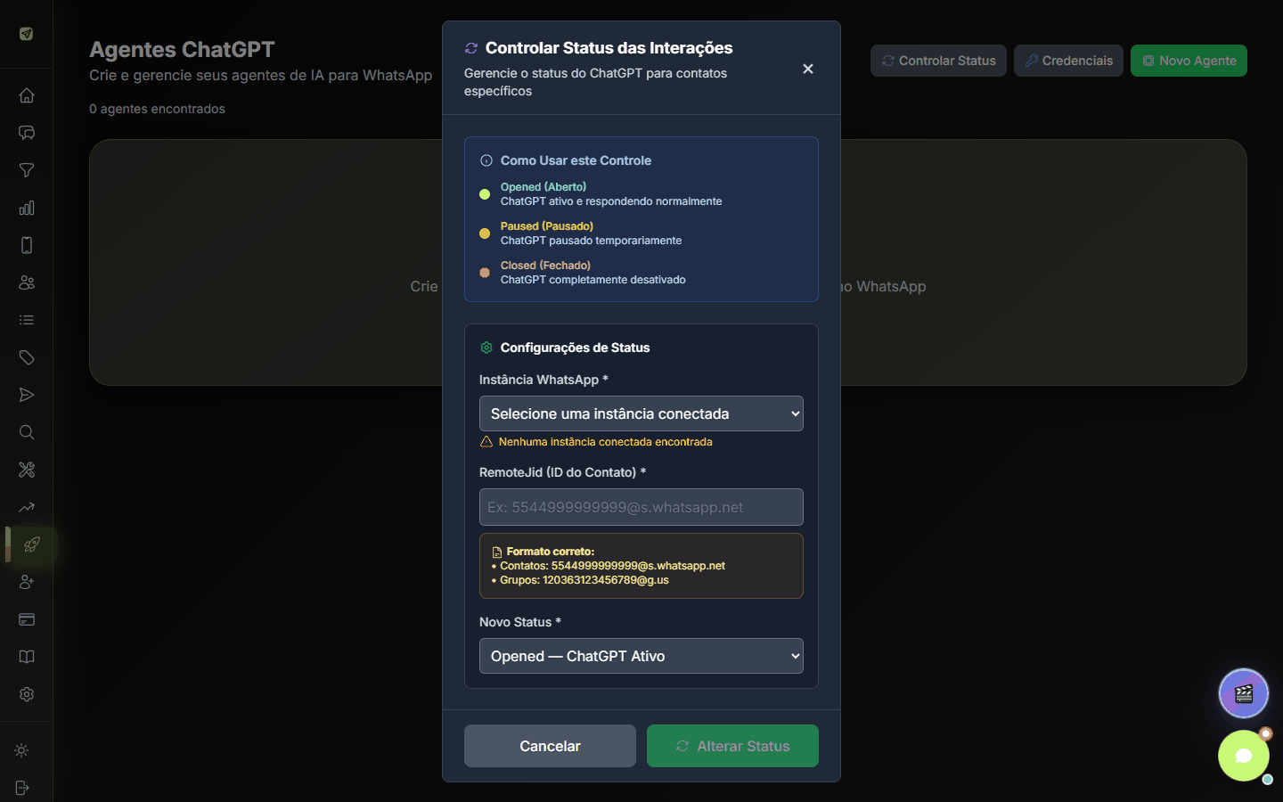The width and height of the screenshot is (1283, 802).
Task: Open the wrench tools sidebar icon
Action: coord(27,470)
